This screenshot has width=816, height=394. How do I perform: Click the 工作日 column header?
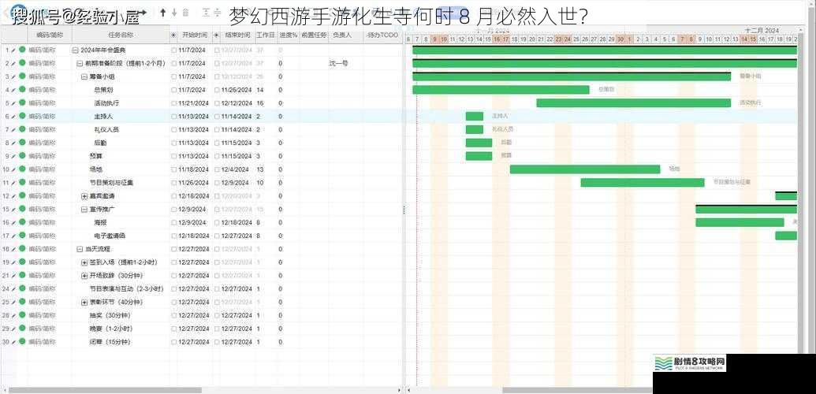266,35
